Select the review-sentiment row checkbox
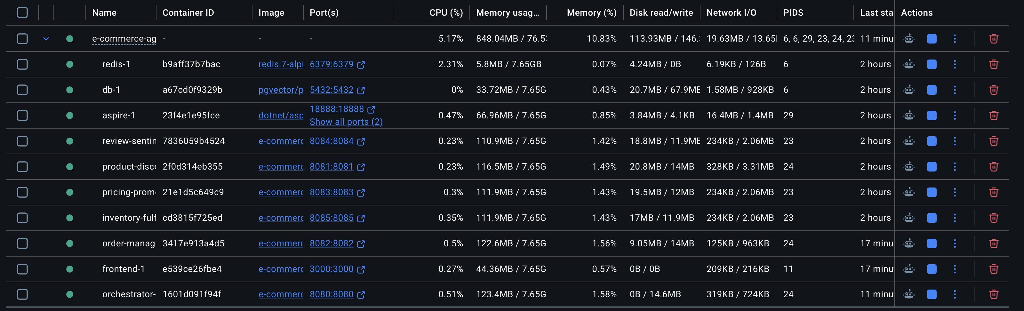Viewport: 1024px width, 311px height. point(22,141)
